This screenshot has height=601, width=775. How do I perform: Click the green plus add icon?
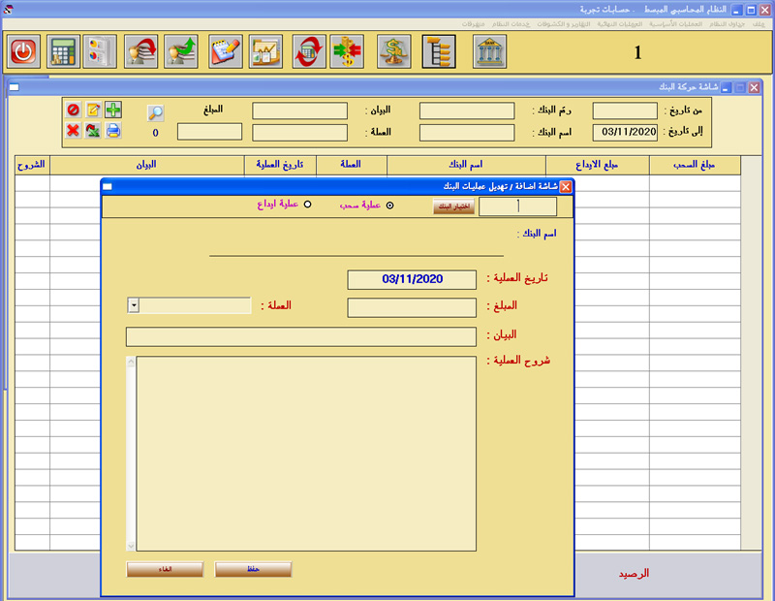112,110
